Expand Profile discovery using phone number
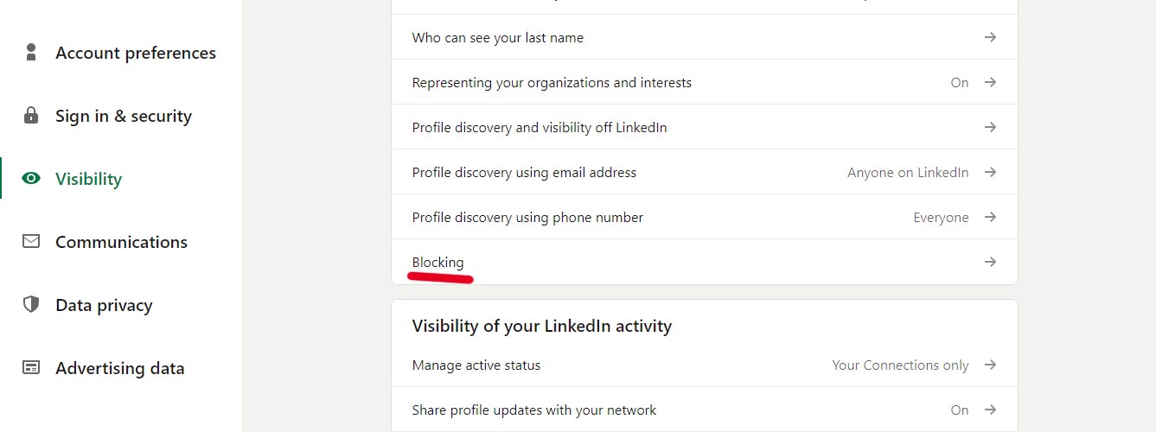The width and height of the screenshot is (1156, 432). (x=705, y=217)
